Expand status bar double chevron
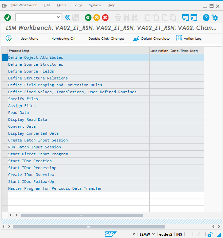This screenshot has width=223, height=238. pyautogui.click(x=134, y=234)
